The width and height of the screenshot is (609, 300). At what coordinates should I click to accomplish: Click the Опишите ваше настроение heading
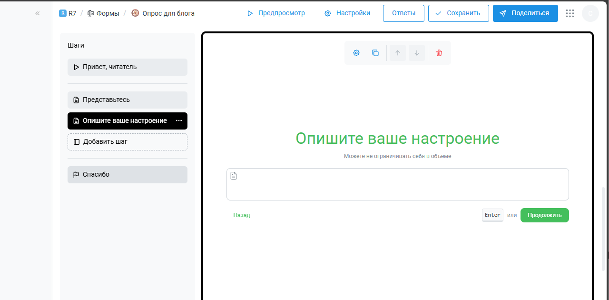pos(398,139)
